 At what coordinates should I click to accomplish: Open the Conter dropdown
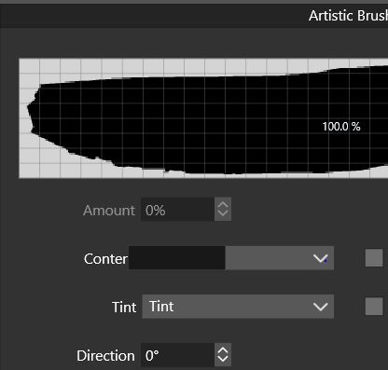point(231,258)
